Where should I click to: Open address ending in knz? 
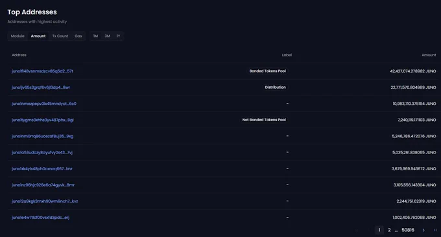pyautogui.click(x=42, y=169)
